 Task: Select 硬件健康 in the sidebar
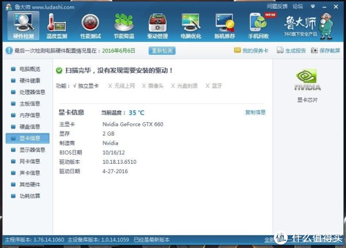28,81
